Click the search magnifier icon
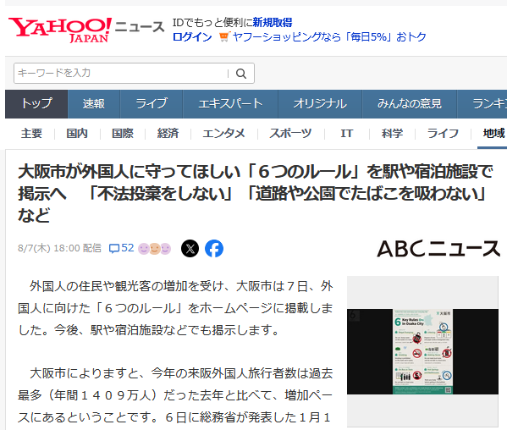507x430 pixels. pos(241,74)
